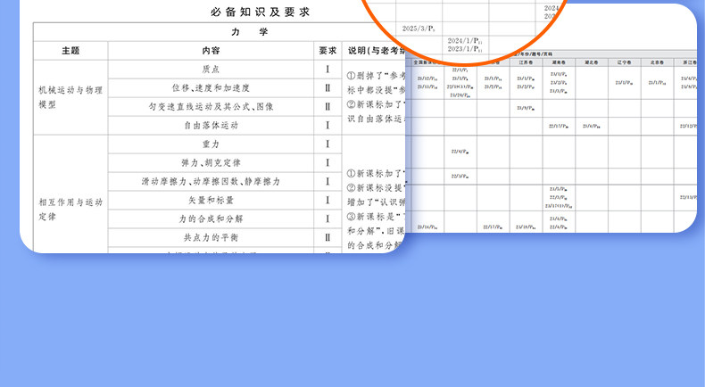Click requirement level Ⅰ of 自由落体运动 row
Viewport: 705px width, 387px height.
click(x=328, y=126)
